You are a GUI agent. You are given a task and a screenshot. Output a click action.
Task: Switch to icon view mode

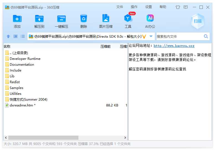tap(15, 36)
